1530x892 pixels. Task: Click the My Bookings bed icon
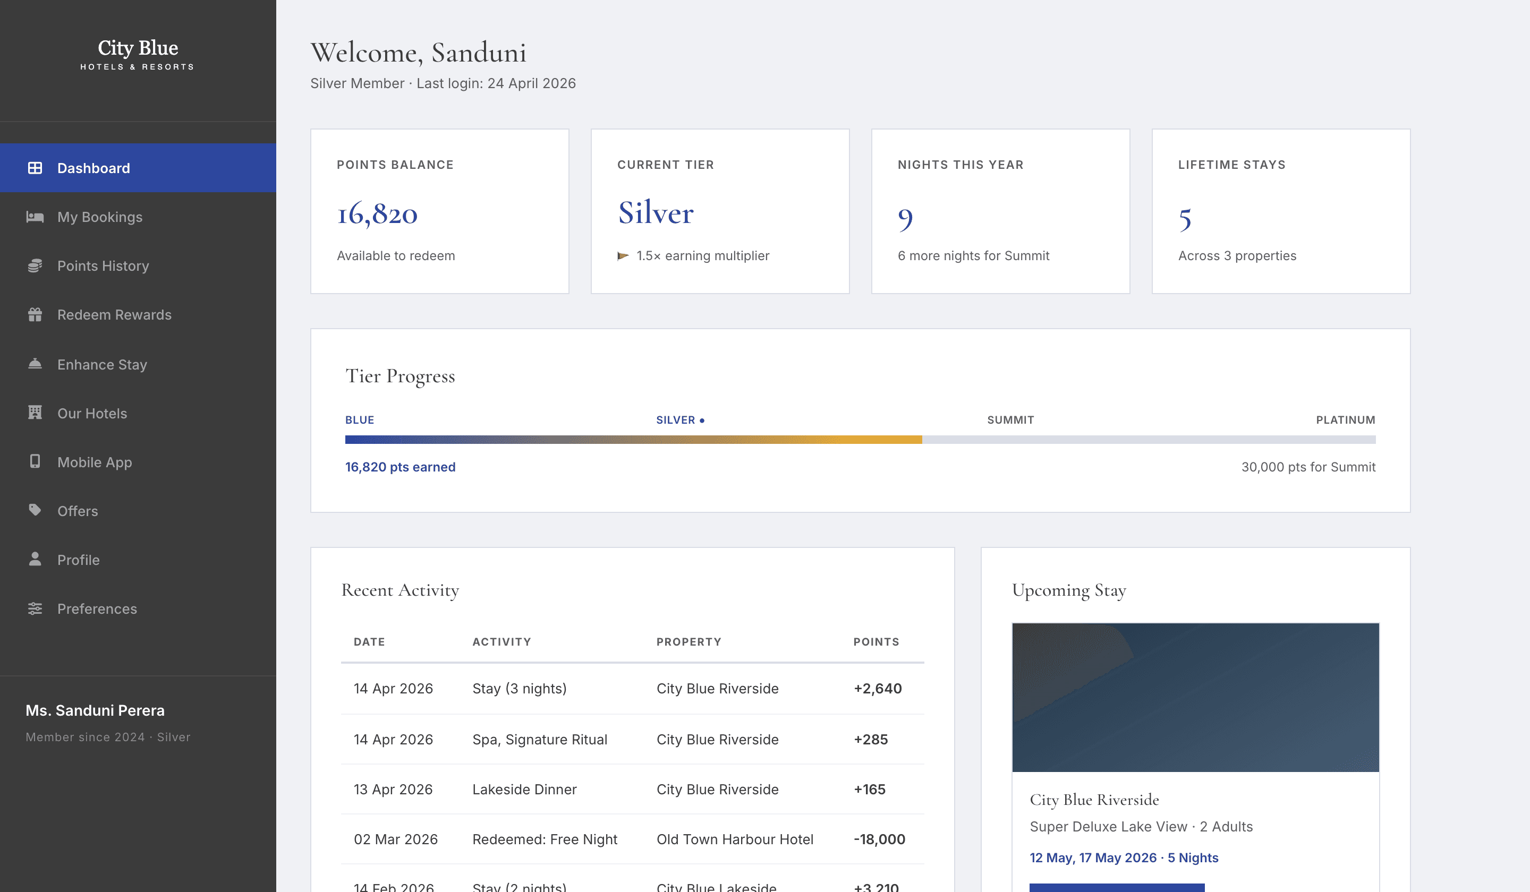(x=35, y=217)
